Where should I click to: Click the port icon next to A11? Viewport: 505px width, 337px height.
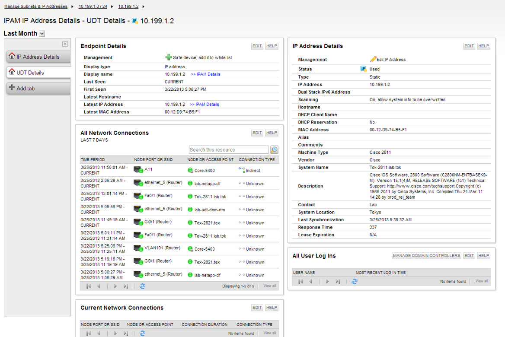[138, 170]
